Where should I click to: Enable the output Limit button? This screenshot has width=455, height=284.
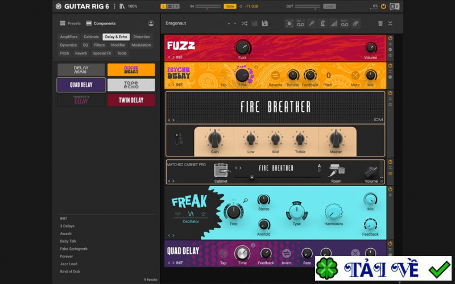tap(329, 6)
